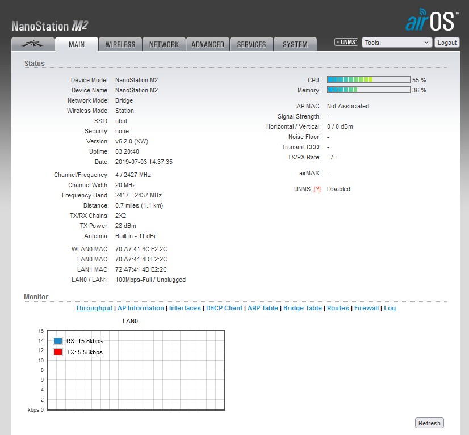Click the Distance value 0.7 miles (1.1 km)

(139, 205)
